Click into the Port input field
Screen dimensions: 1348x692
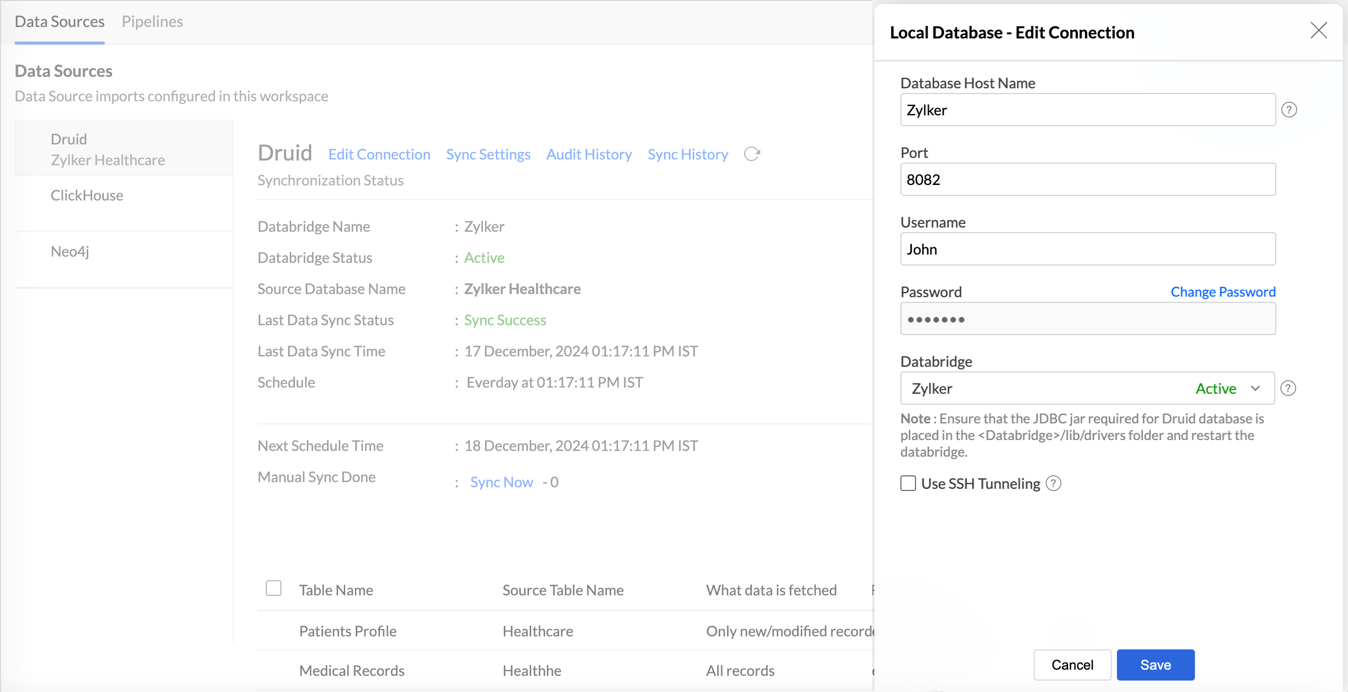(x=1087, y=180)
